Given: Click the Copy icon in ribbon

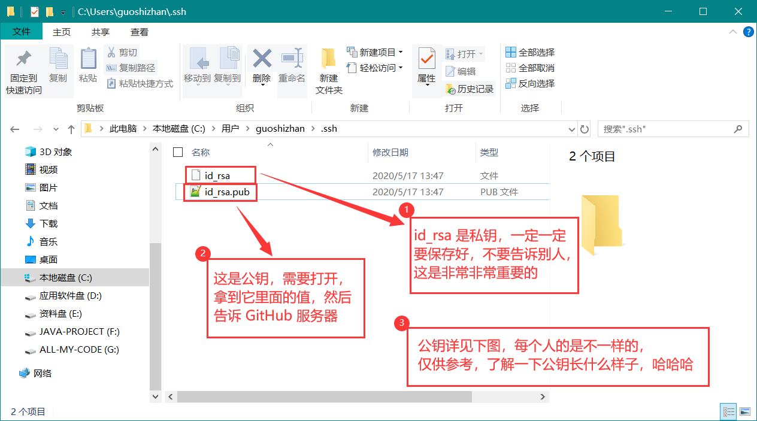Looking at the screenshot, I should (x=58, y=59).
